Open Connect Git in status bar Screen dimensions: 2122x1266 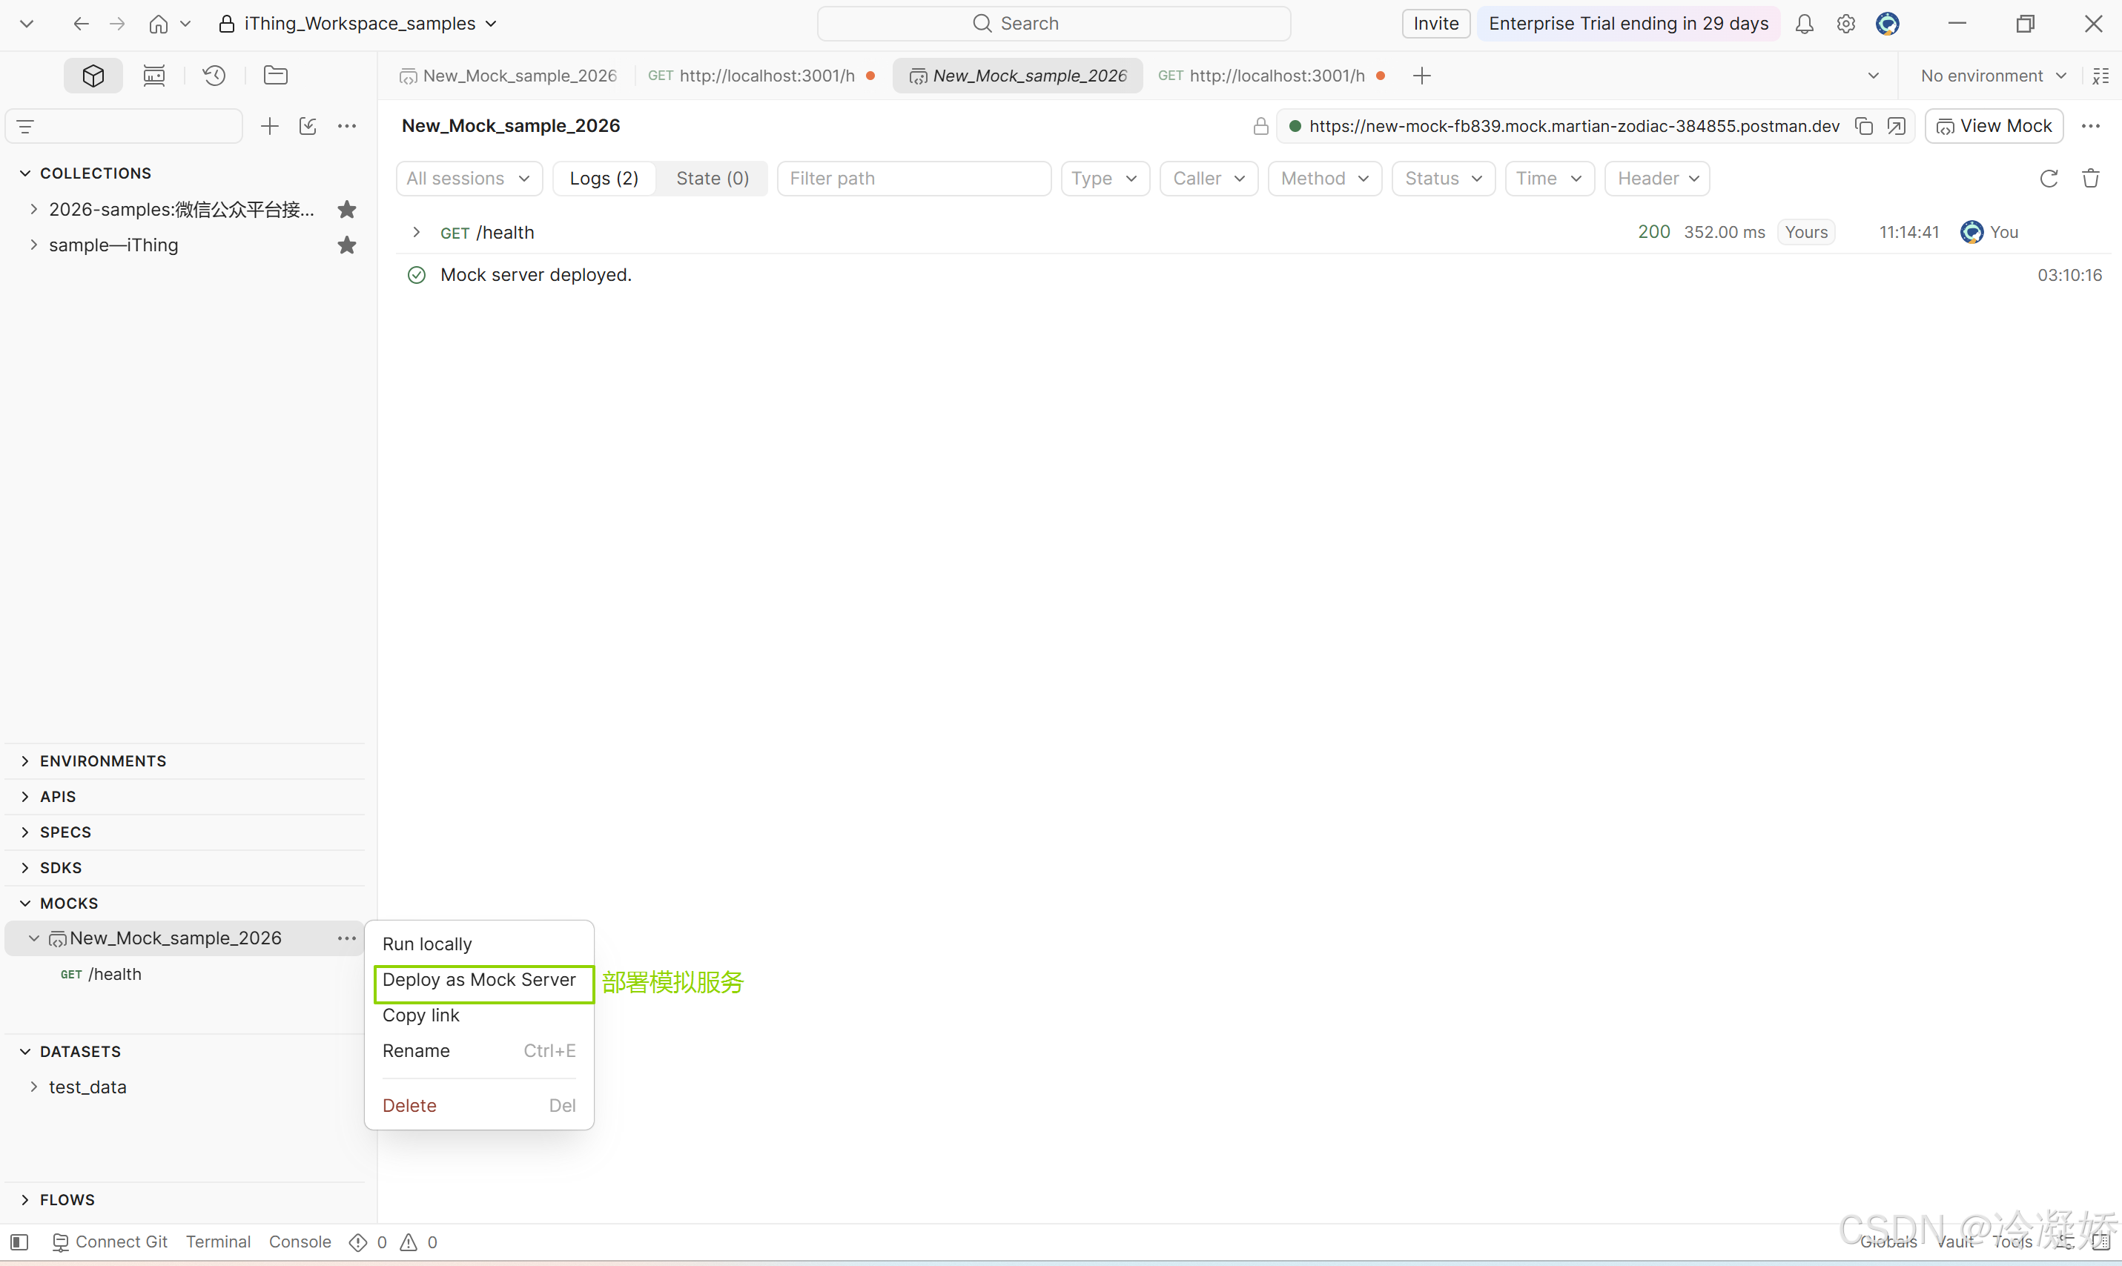coord(110,1242)
